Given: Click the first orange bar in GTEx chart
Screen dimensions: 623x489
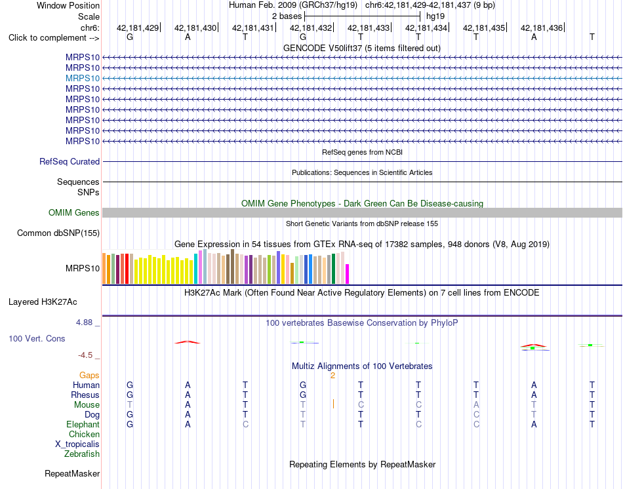Looking at the screenshot, I should pos(104,269).
